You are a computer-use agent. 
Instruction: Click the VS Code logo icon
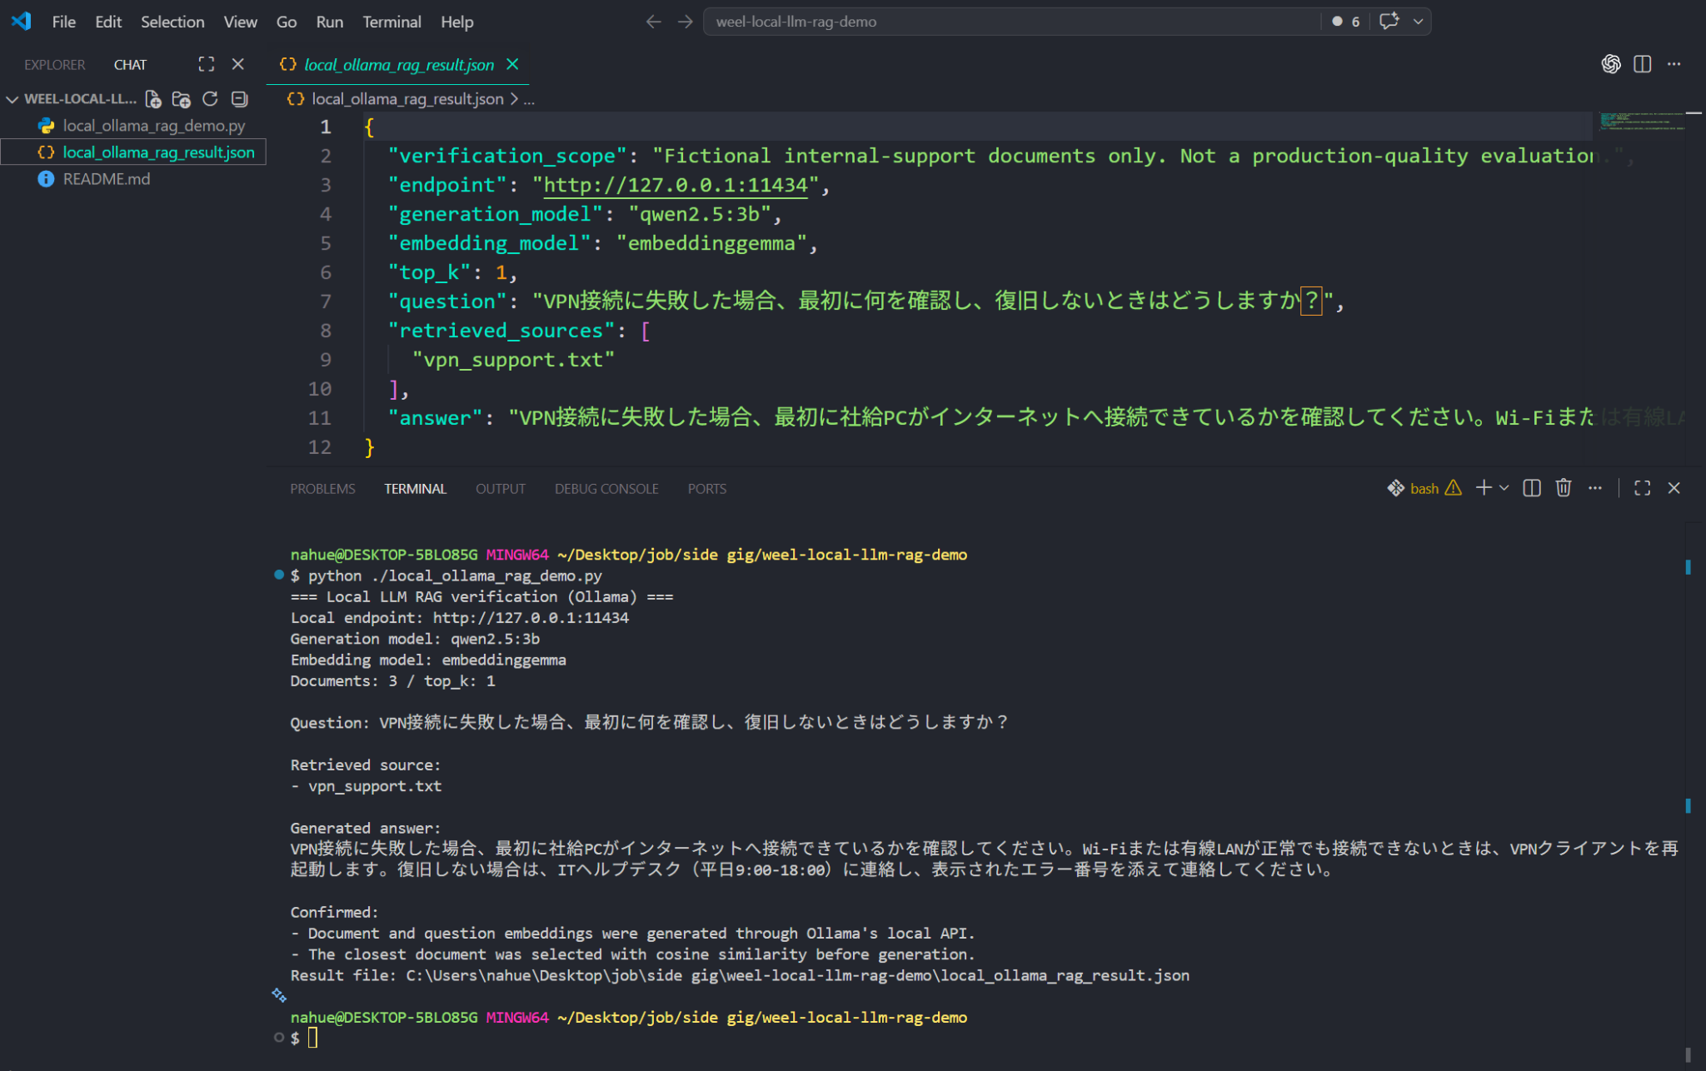click(21, 21)
